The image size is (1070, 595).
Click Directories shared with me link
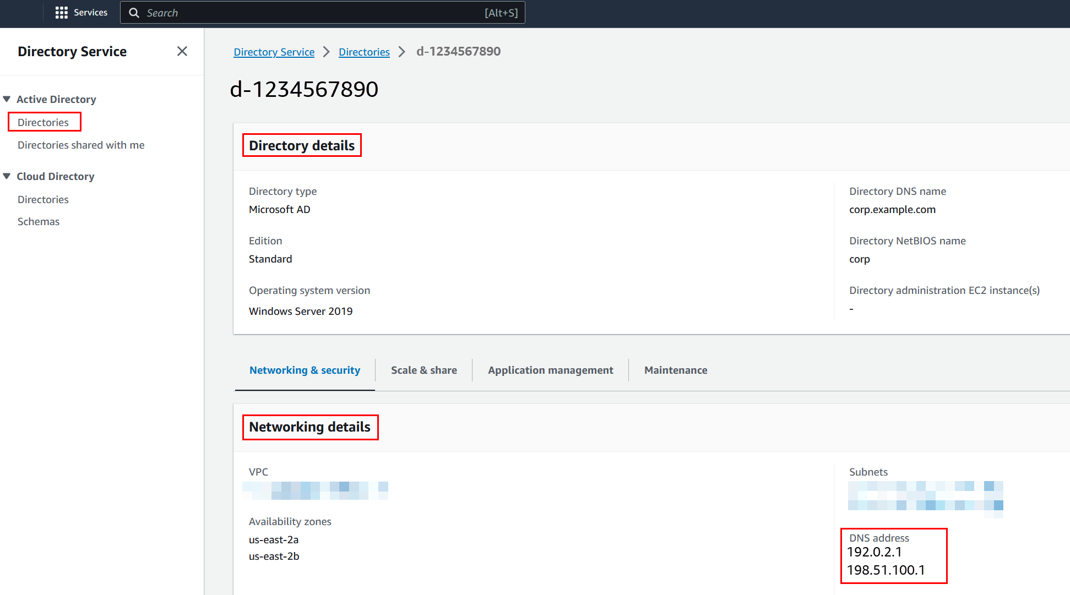(80, 144)
